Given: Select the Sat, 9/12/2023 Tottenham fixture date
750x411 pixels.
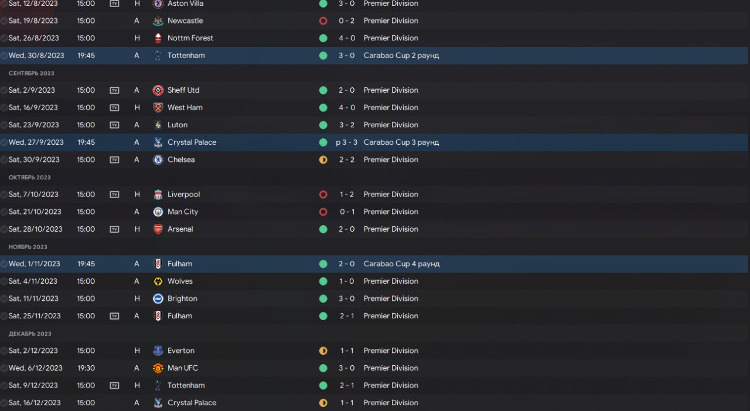Looking at the screenshot, I should [33, 385].
